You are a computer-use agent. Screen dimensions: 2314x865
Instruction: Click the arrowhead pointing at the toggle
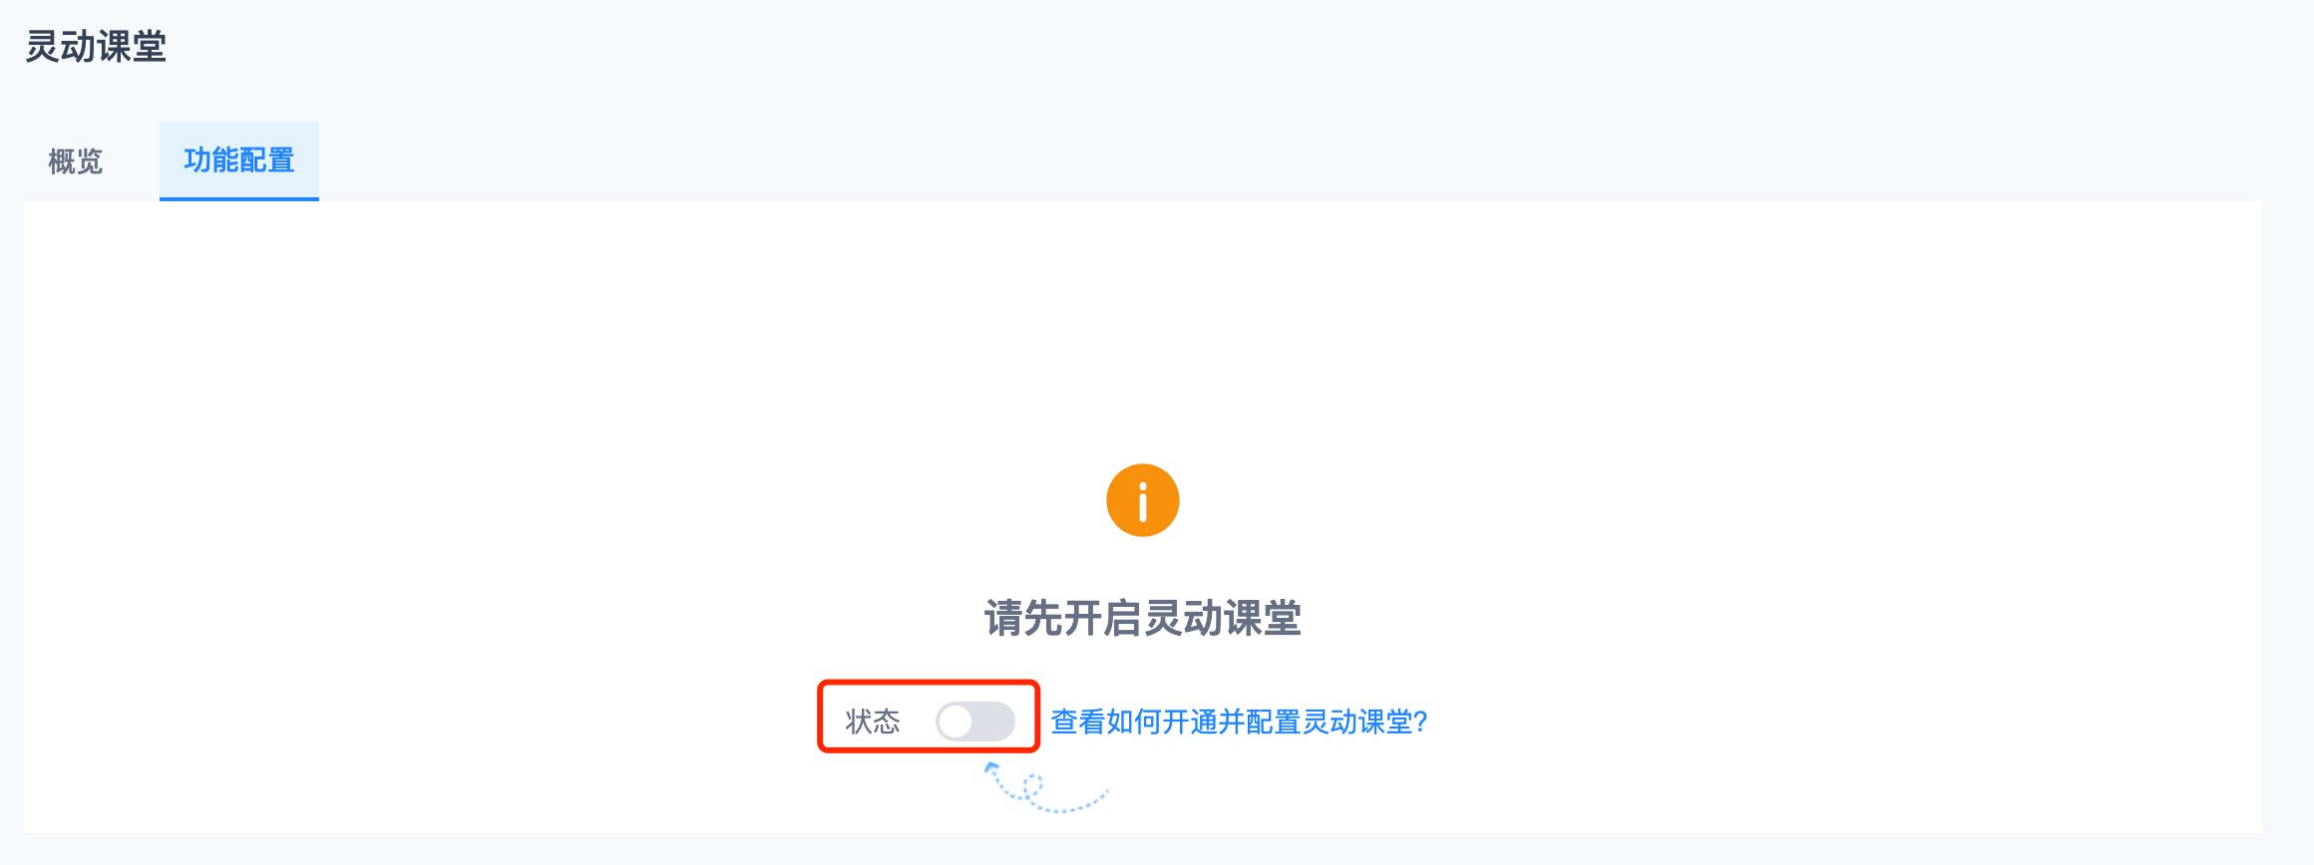tap(991, 767)
